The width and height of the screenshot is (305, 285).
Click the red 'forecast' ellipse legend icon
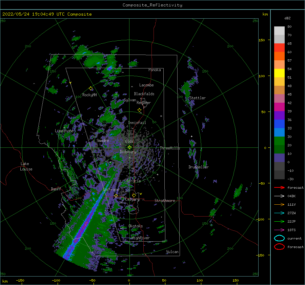coord(279,247)
